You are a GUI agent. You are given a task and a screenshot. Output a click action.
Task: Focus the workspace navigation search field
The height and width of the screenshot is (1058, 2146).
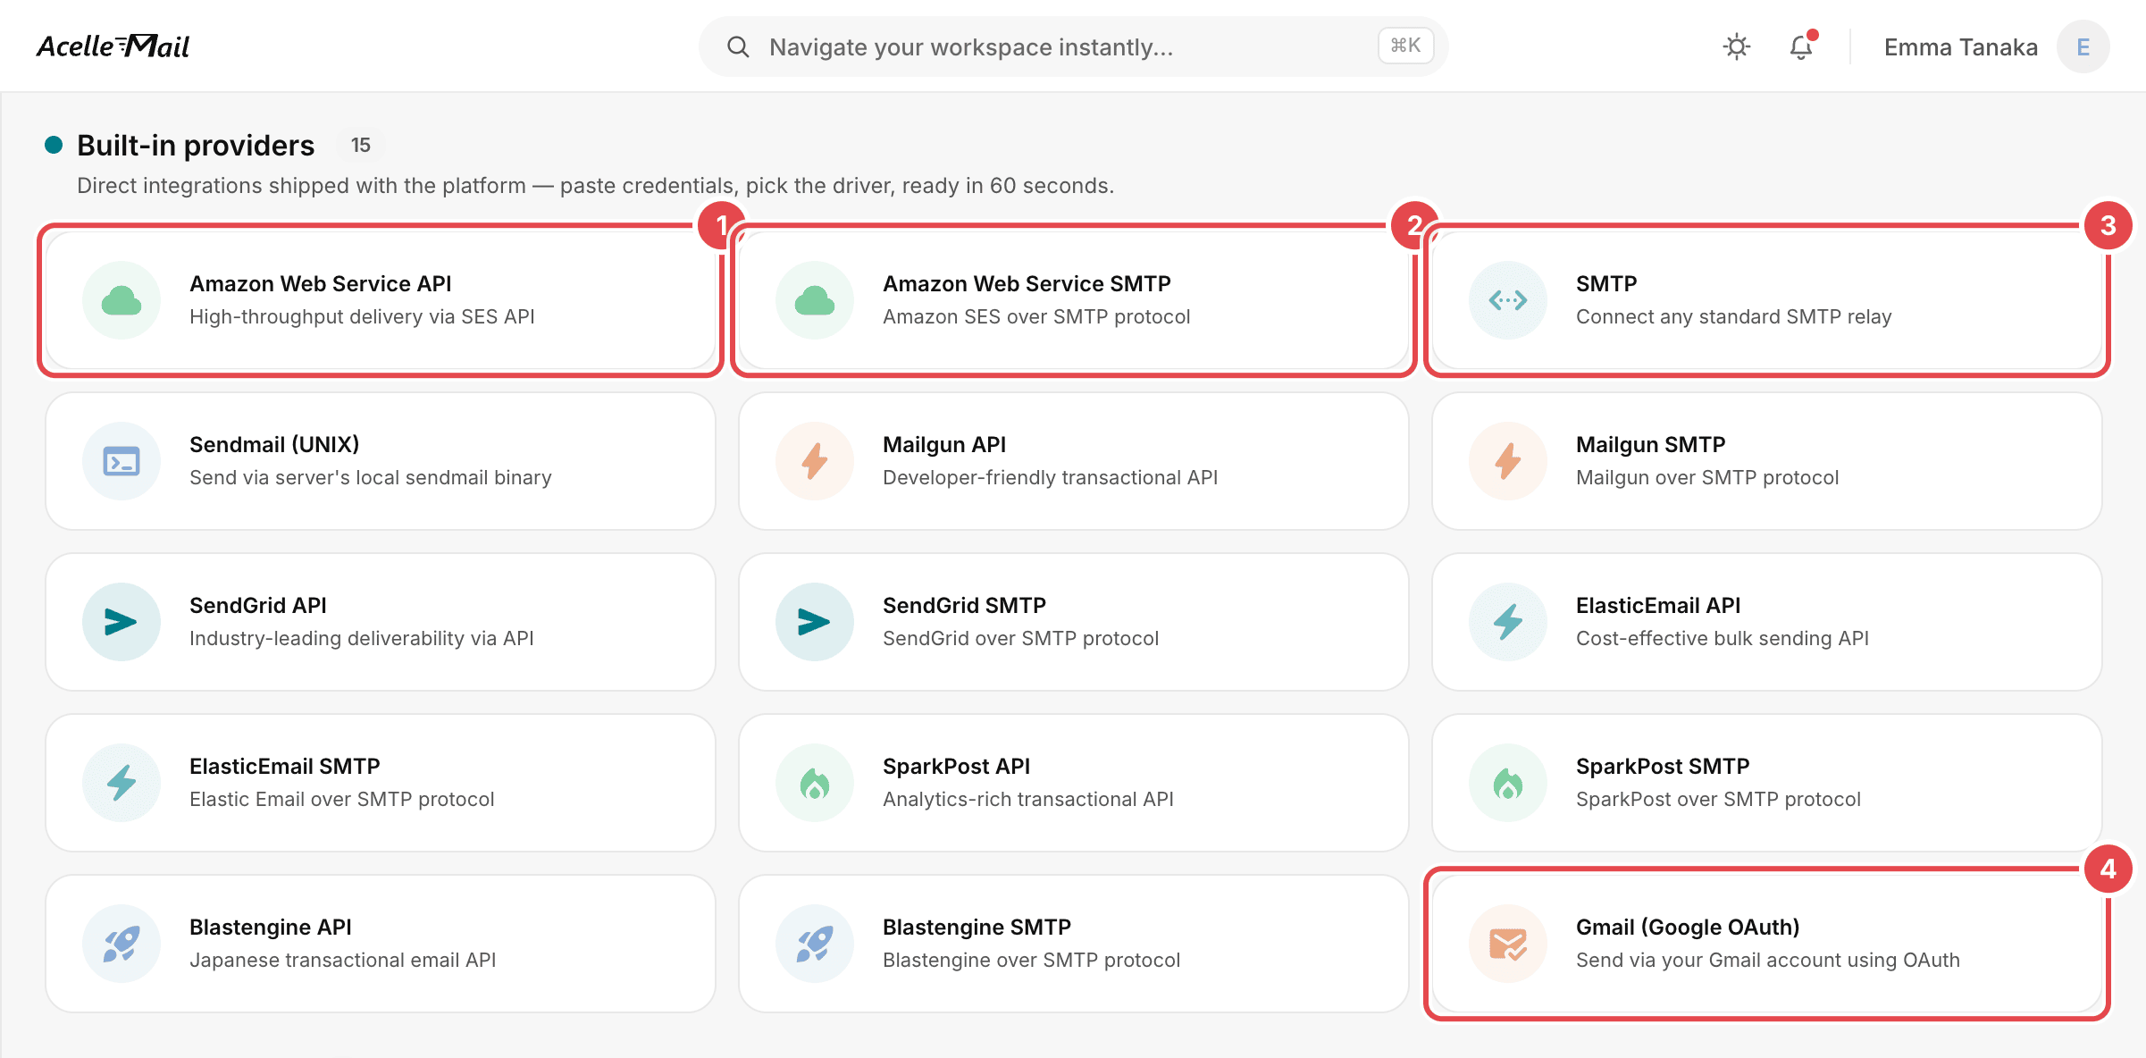coord(1073,46)
